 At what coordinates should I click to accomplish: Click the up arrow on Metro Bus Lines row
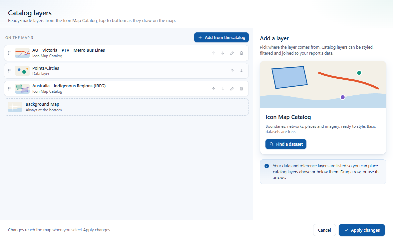(x=213, y=53)
